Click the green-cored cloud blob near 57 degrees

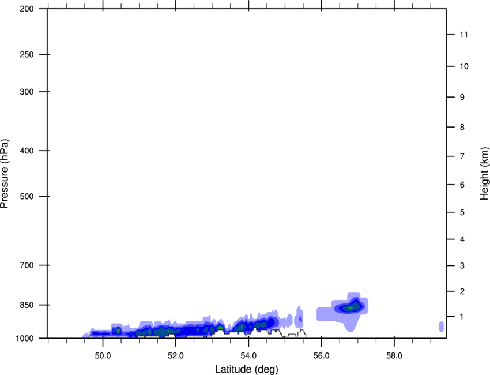pyautogui.click(x=350, y=307)
